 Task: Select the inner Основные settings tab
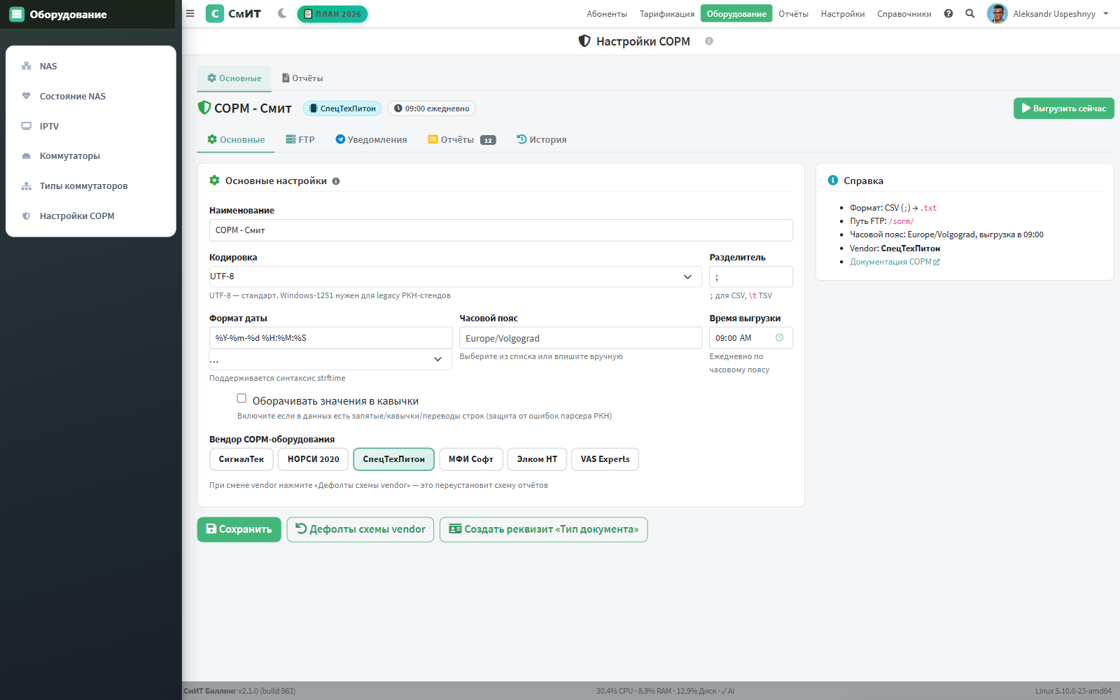click(x=236, y=140)
